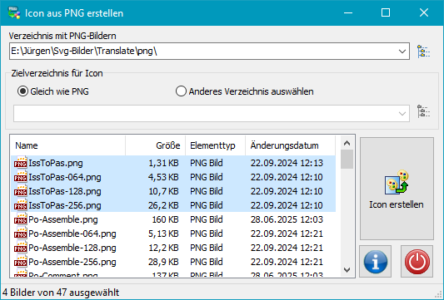Browse for the PNG source directory via the tree icon
The image size is (444, 300).
coord(424,52)
